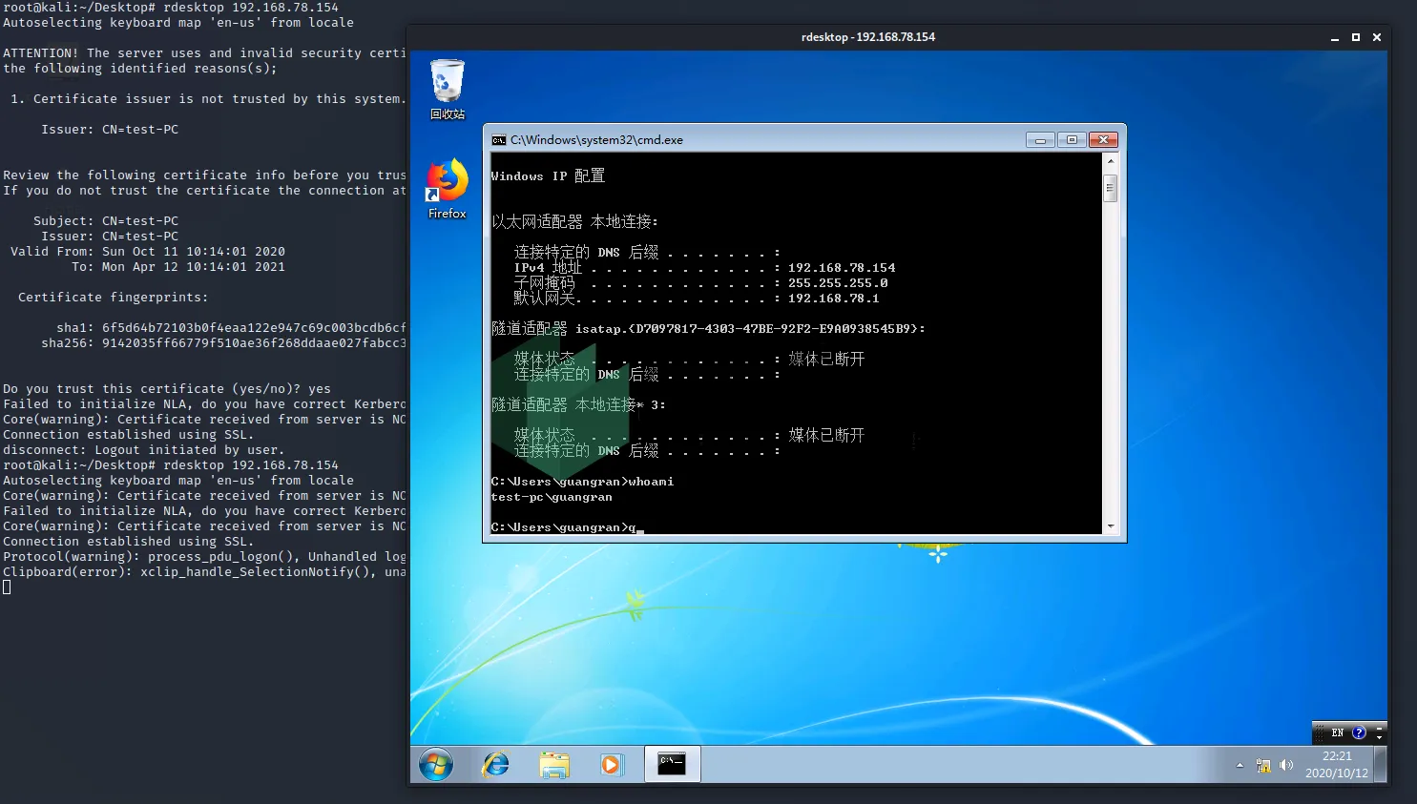Launch Internet Explorer from the taskbar
This screenshot has height=804, width=1417.
tap(495, 765)
